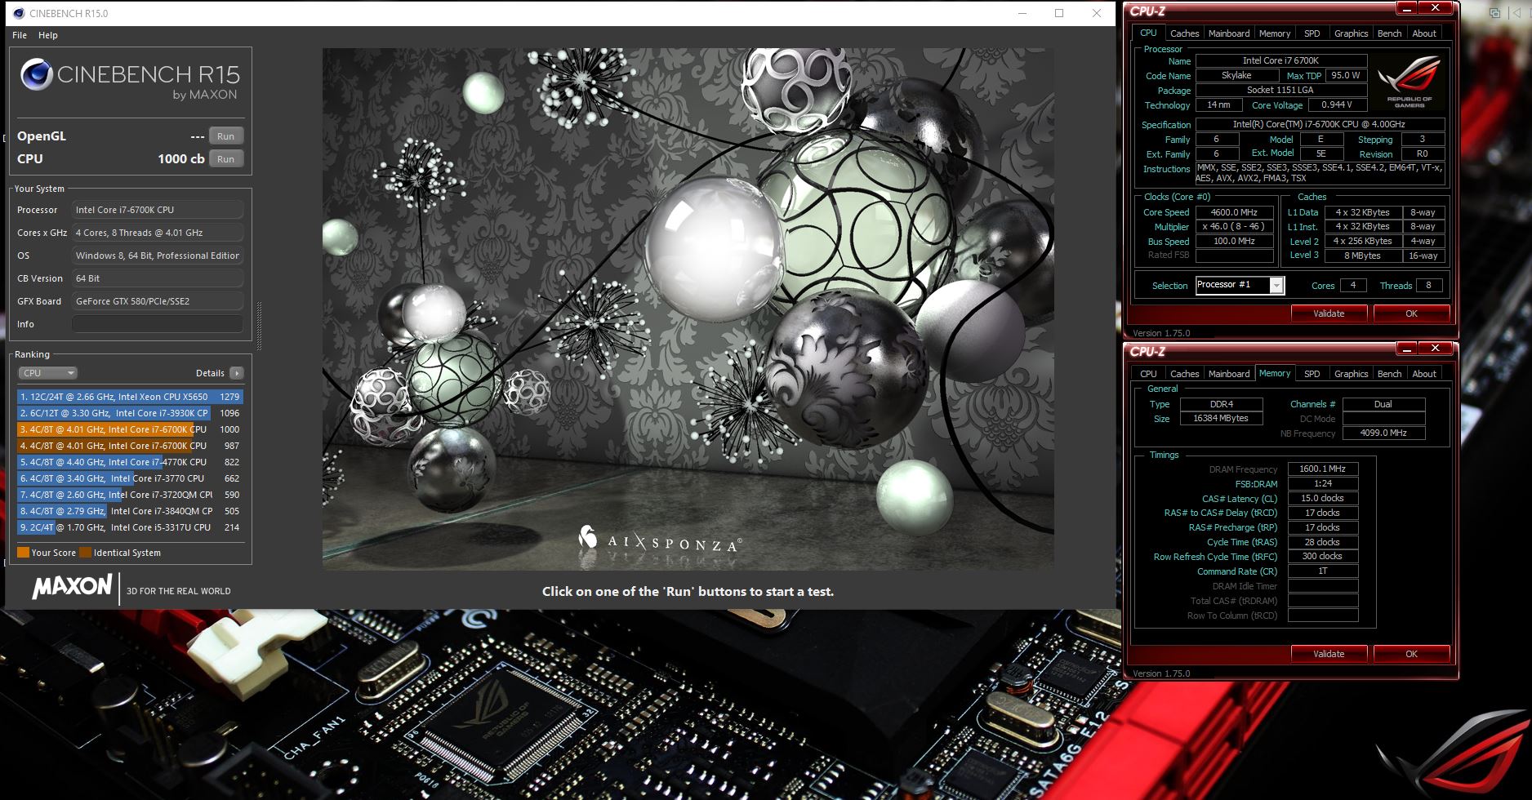This screenshot has height=800, width=1532.
Task: Click the DRAM Frequency 1600.1 MHz value
Action: point(1322,469)
